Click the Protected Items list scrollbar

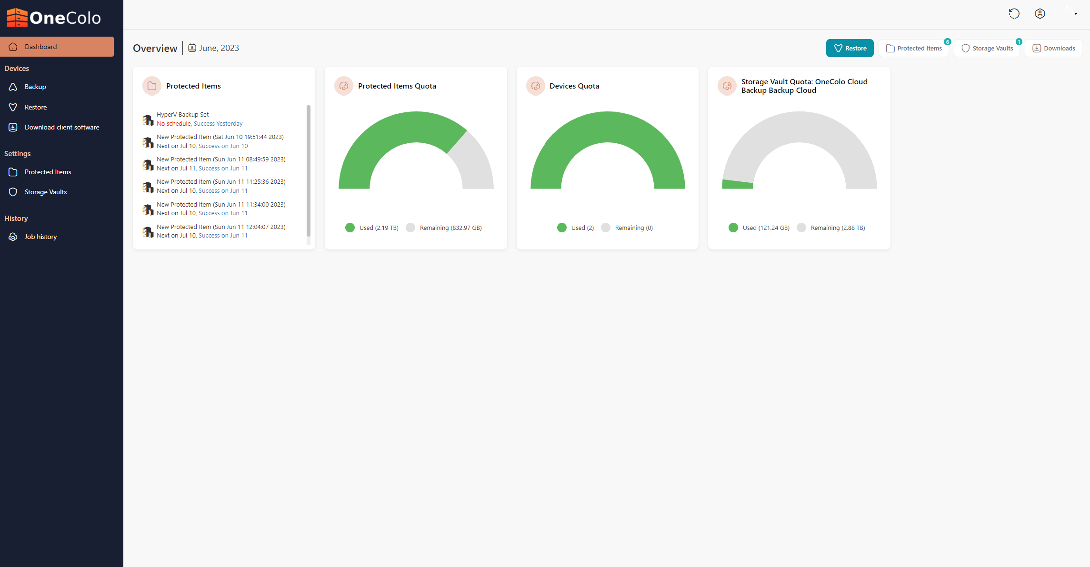(309, 171)
